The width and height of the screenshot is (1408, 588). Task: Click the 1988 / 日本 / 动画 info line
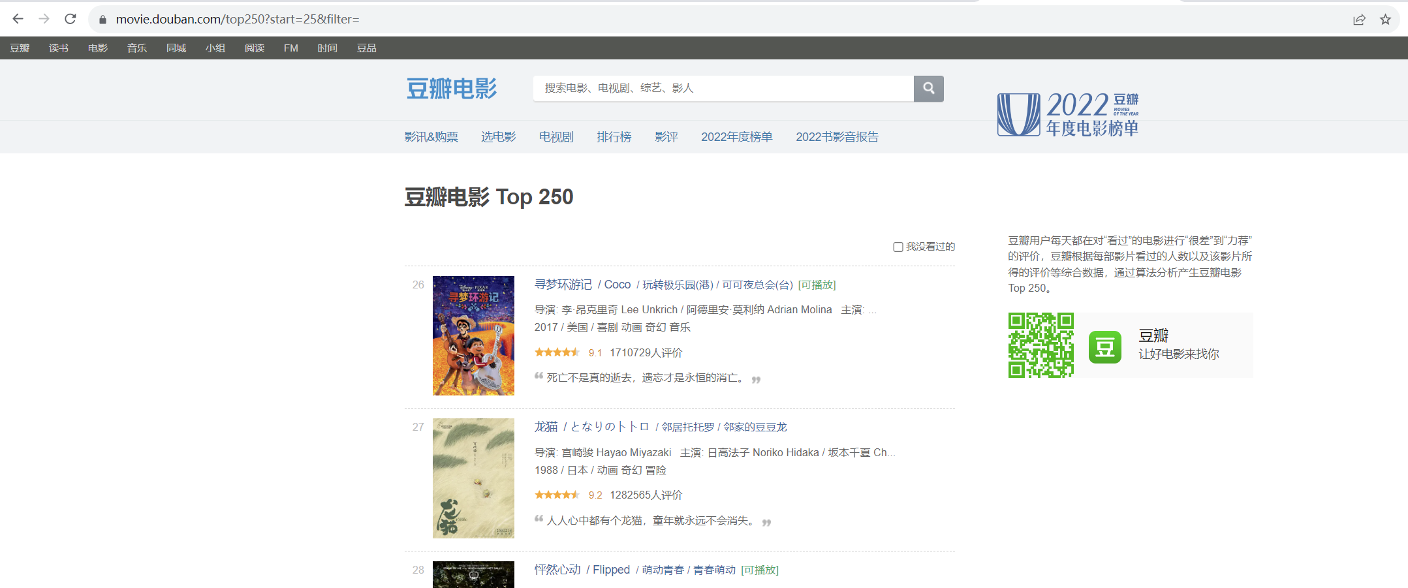click(601, 470)
